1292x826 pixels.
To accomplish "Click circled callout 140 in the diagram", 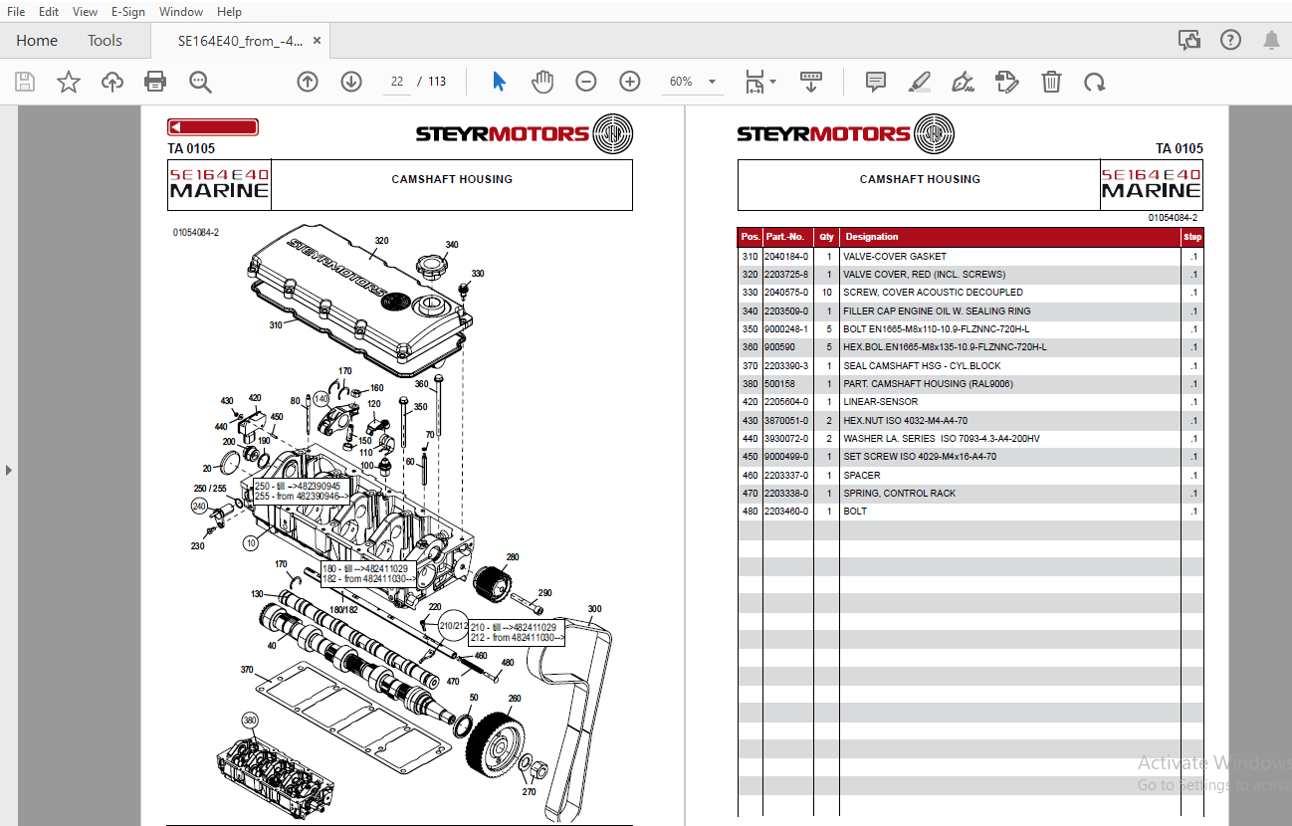I will pos(322,398).
